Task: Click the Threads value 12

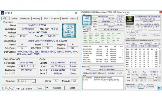Action: click(x=75, y=81)
